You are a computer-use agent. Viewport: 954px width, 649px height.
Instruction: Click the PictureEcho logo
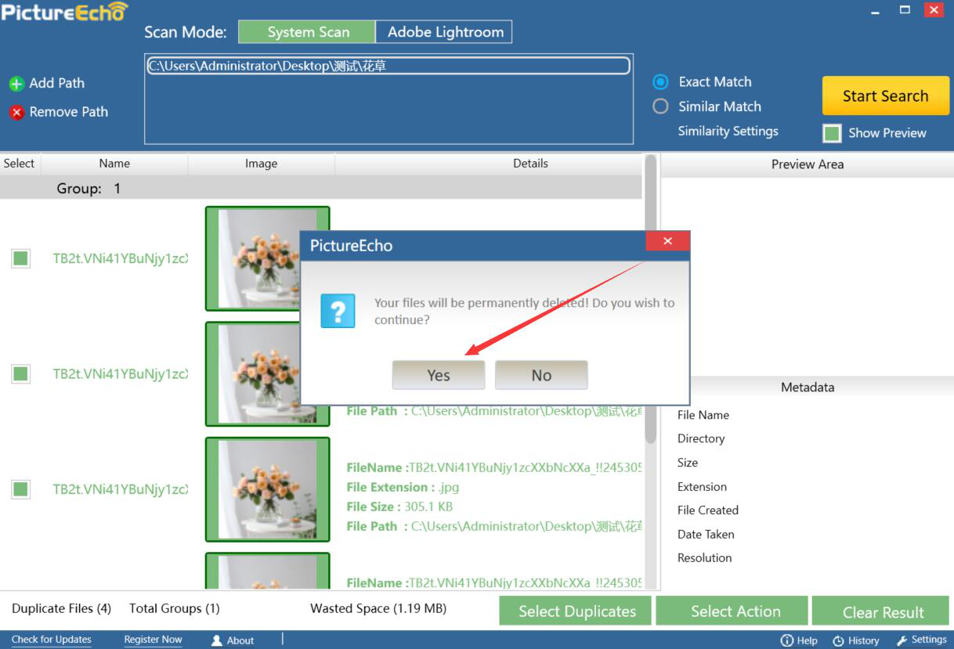[64, 12]
